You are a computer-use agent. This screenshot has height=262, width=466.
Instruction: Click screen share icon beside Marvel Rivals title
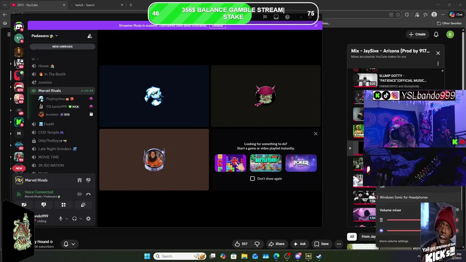88,180
